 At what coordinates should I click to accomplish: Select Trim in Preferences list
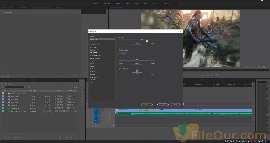tap(92, 82)
